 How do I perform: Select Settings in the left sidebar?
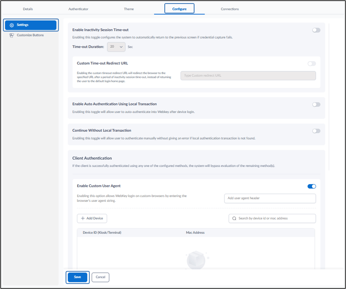(x=31, y=25)
